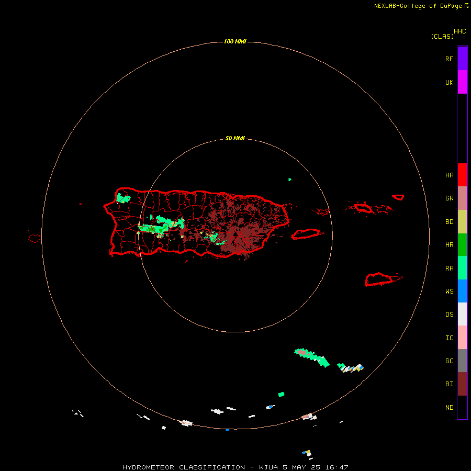Screen dimensions: 471x471
Task: Click the ND black legend swatch
Action: (x=462, y=407)
